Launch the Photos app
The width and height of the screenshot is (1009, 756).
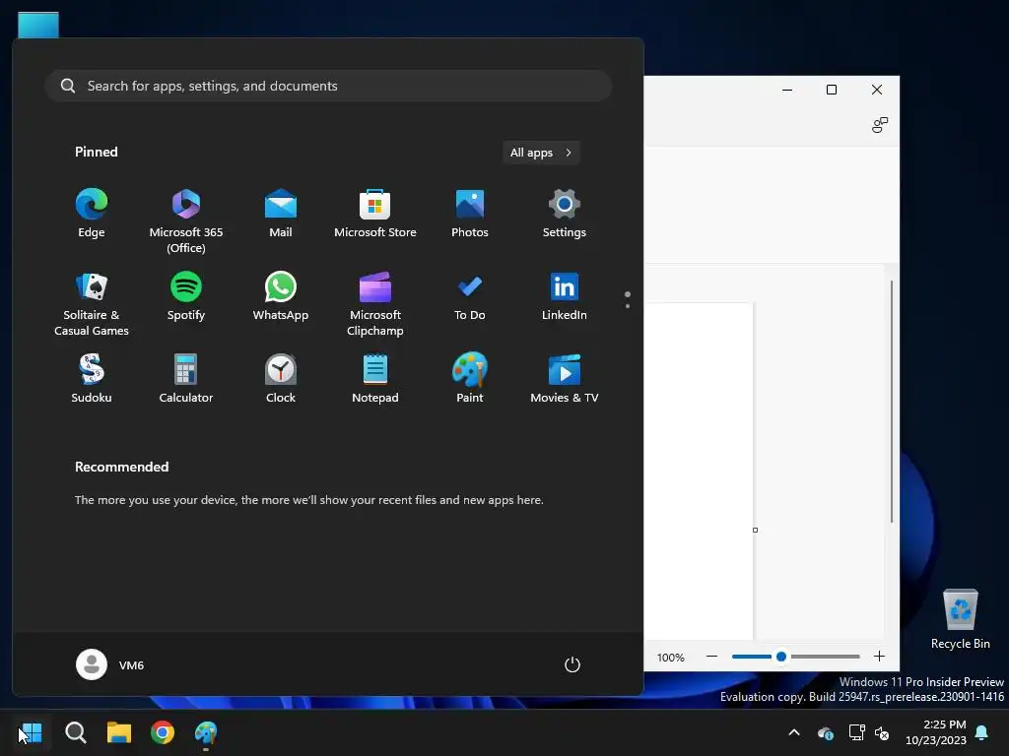click(x=470, y=214)
